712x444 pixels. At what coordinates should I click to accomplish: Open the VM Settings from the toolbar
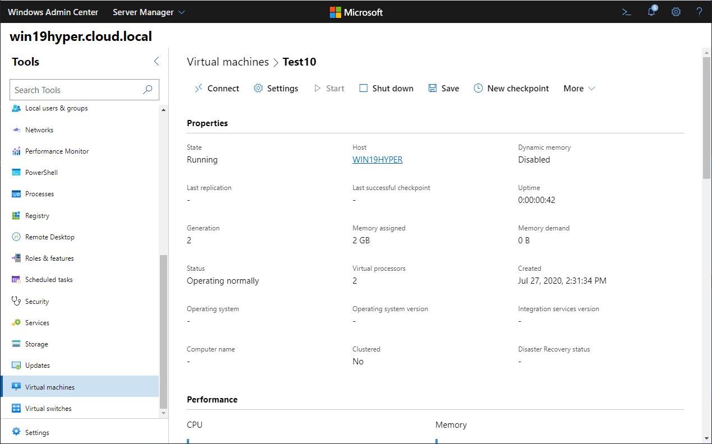[276, 89]
